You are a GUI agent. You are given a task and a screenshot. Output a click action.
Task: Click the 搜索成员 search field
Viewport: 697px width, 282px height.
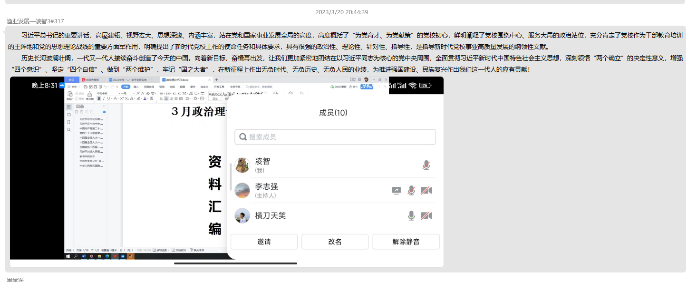click(x=335, y=137)
